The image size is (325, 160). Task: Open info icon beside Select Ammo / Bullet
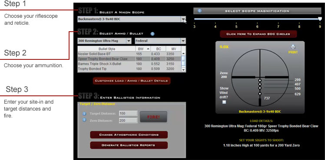tap(153, 34)
